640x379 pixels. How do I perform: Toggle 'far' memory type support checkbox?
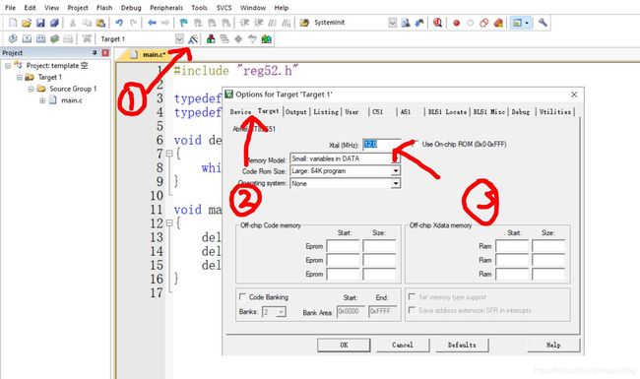pyautogui.click(x=412, y=296)
